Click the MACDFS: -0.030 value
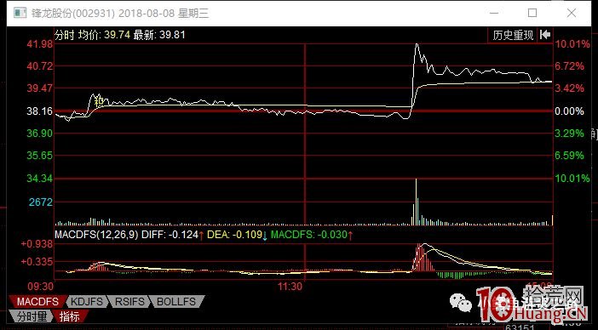The height and width of the screenshot is (330, 598). coord(309,235)
